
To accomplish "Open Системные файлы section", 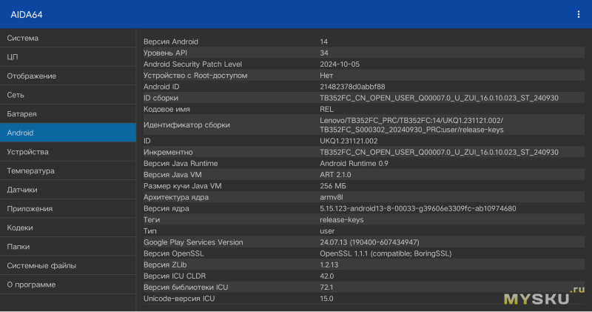I will pos(68,265).
